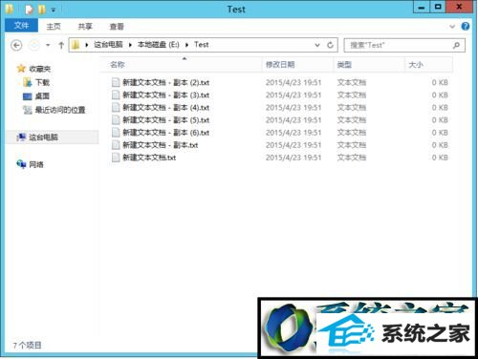Sort by the 修改日期 column header
Viewport: 478px width, 359px height.
[297, 65]
